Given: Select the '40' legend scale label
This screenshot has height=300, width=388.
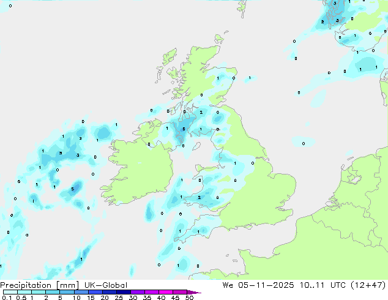Looking at the screenshot, I should [x=161, y=298].
